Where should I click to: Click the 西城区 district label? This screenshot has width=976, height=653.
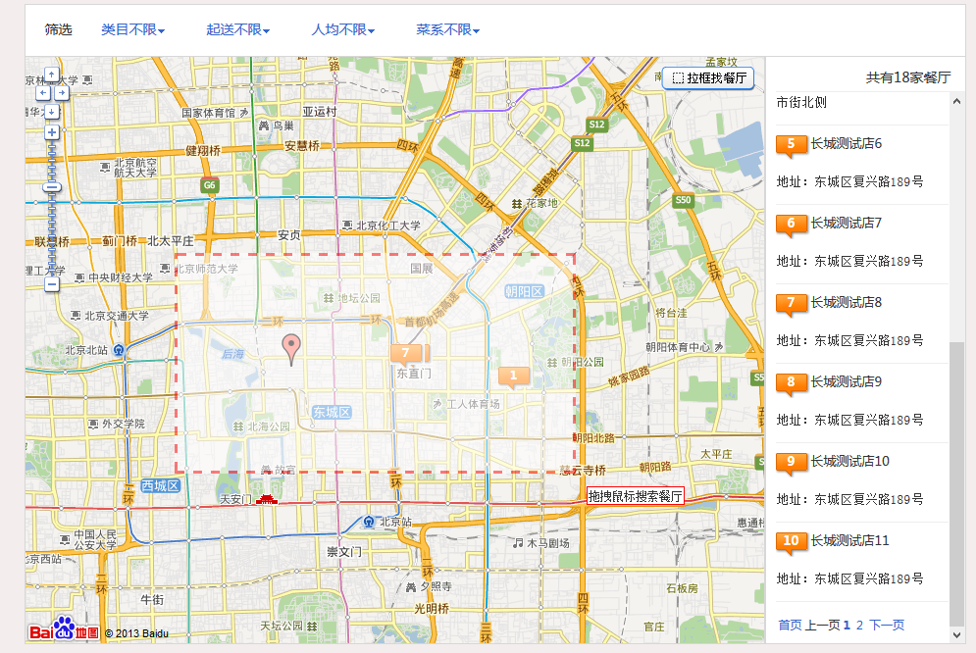click(x=160, y=485)
